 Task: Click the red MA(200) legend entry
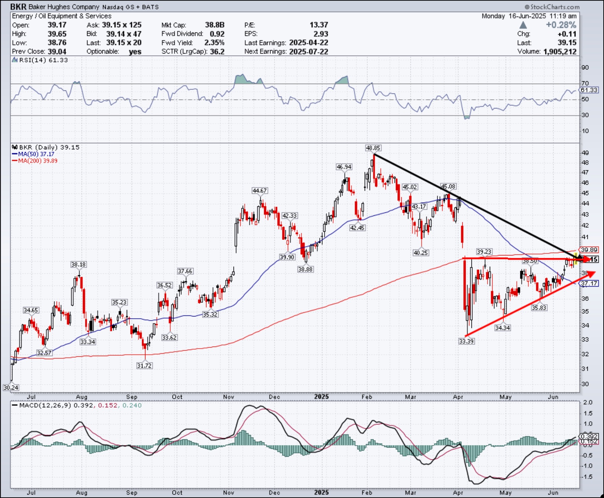[x=35, y=161]
